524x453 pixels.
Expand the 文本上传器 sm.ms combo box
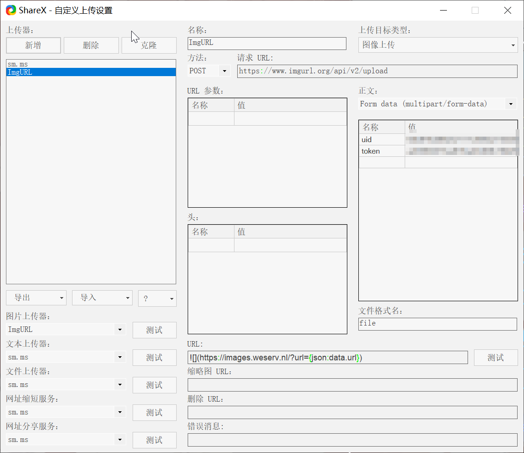(66, 357)
